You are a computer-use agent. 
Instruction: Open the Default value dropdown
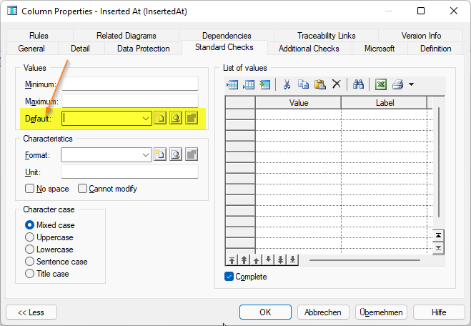pos(146,119)
